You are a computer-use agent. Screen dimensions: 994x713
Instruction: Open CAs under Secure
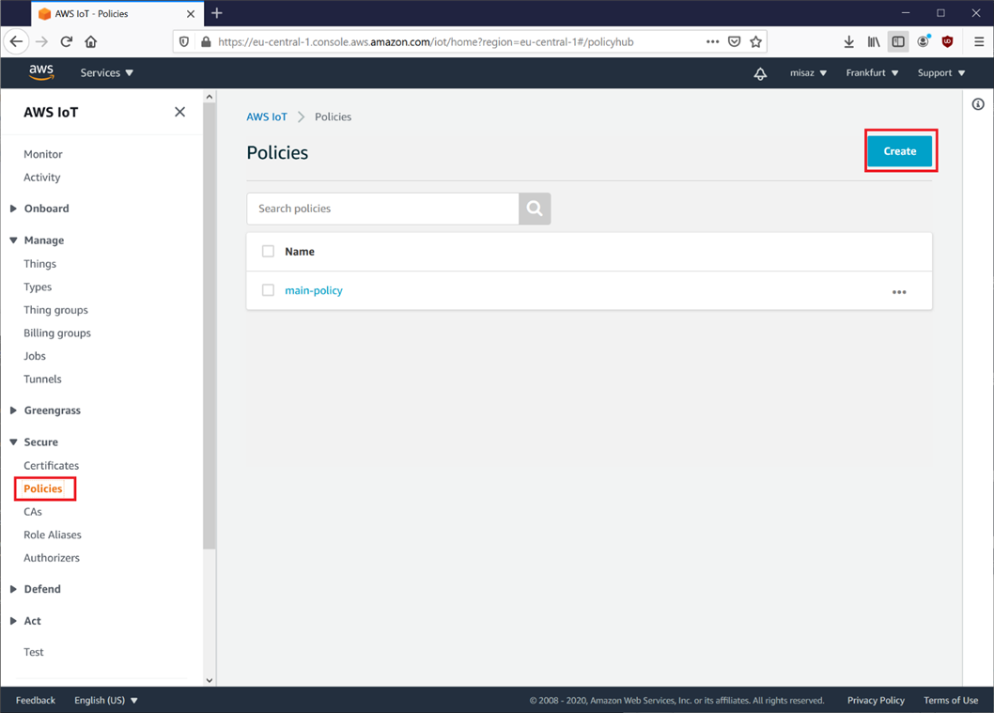click(x=32, y=512)
